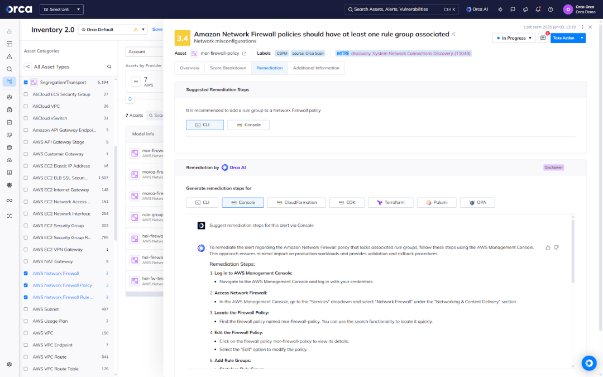Open the Select Unit dropdown

(x=61, y=9)
